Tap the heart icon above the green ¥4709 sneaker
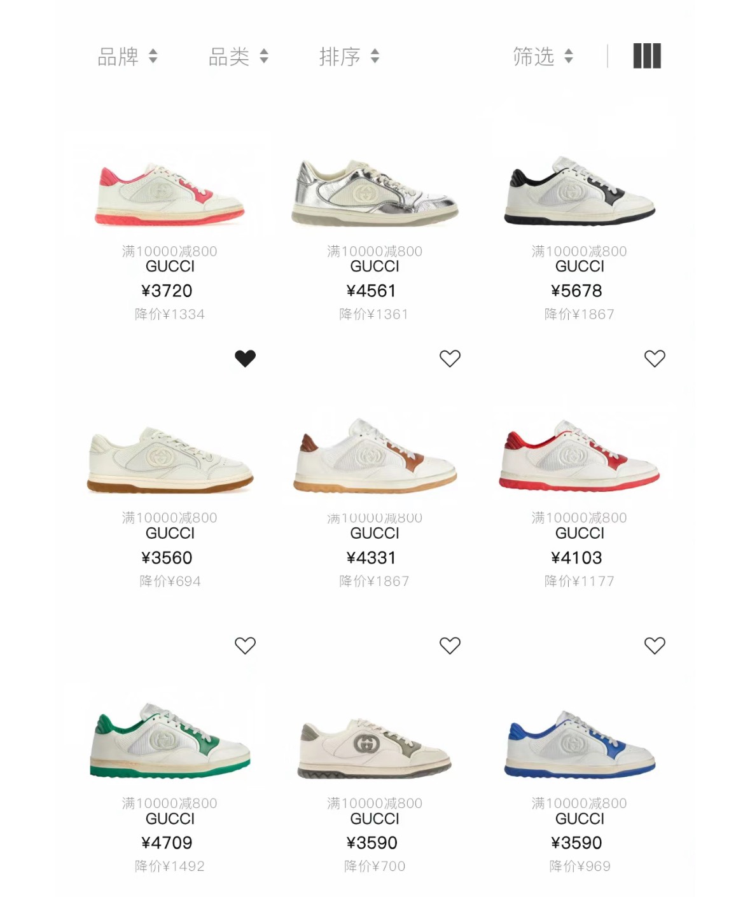 coord(245,646)
